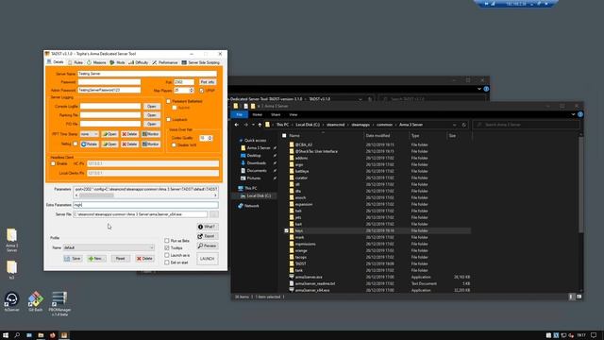Focus the Admin Password field
Image resolution: width=604 pixels, height=340 pixels.
109,90
